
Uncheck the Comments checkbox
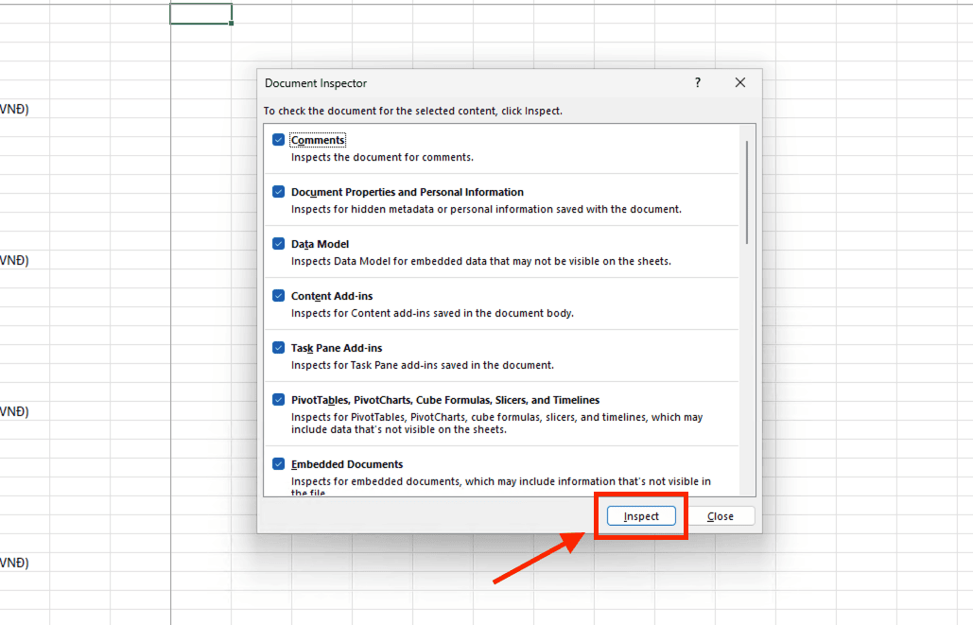[x=279, y=140]
